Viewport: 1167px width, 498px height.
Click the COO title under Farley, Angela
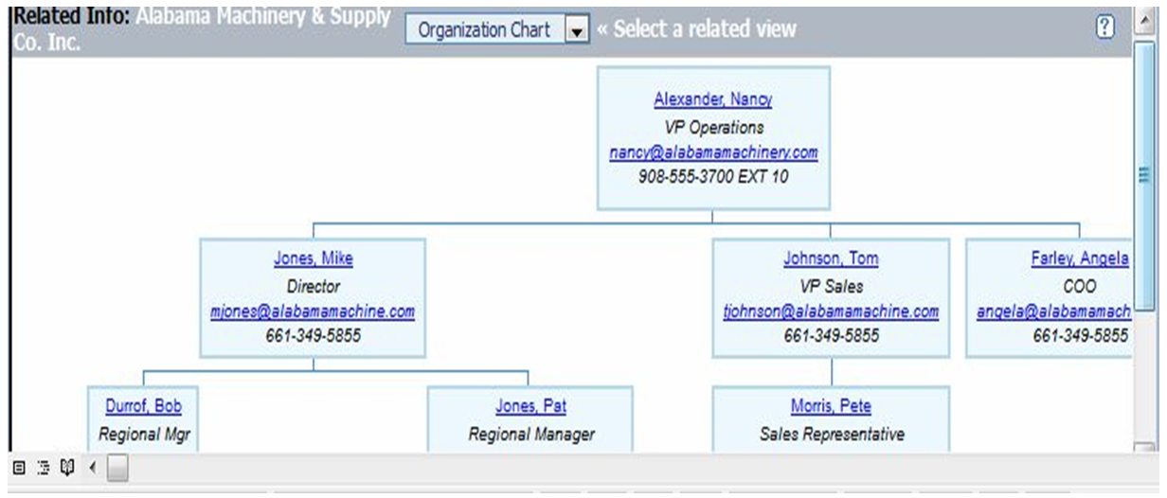1080,286
